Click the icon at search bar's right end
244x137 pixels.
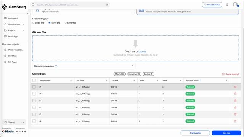click(x=107, y=5)
